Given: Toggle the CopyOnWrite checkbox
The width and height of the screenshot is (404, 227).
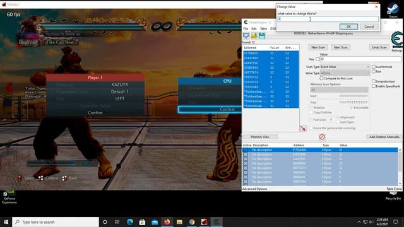Looking at the screenshot, I should coord(311,112).
